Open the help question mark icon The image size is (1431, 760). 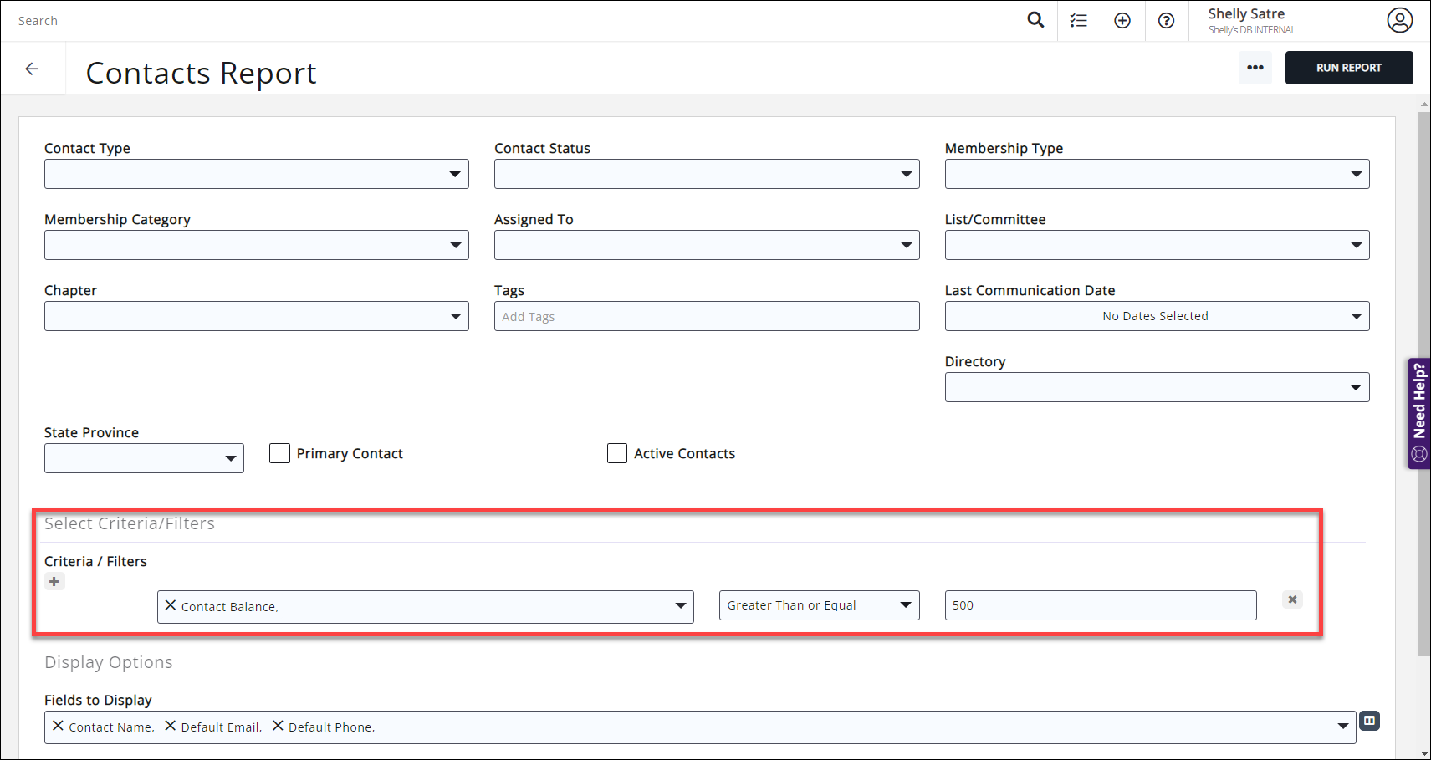[x=1166, y=21]
